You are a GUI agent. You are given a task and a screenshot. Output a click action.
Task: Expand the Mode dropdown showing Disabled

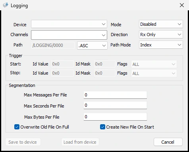click(161, 24)
